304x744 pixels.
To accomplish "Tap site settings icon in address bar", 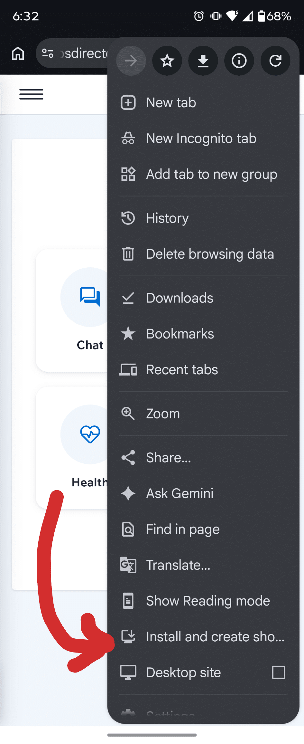I will (48, 53).
